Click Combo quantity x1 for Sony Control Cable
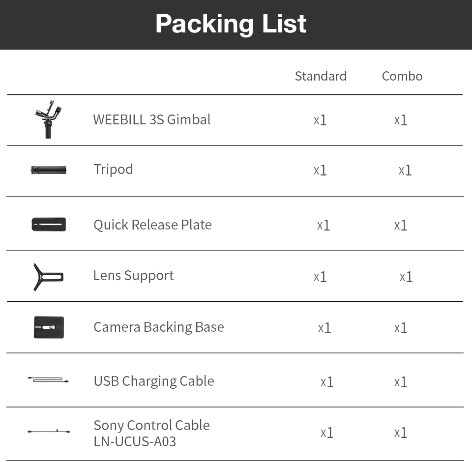The width and height of the screenshot is (472, 462). coord(401,433)
